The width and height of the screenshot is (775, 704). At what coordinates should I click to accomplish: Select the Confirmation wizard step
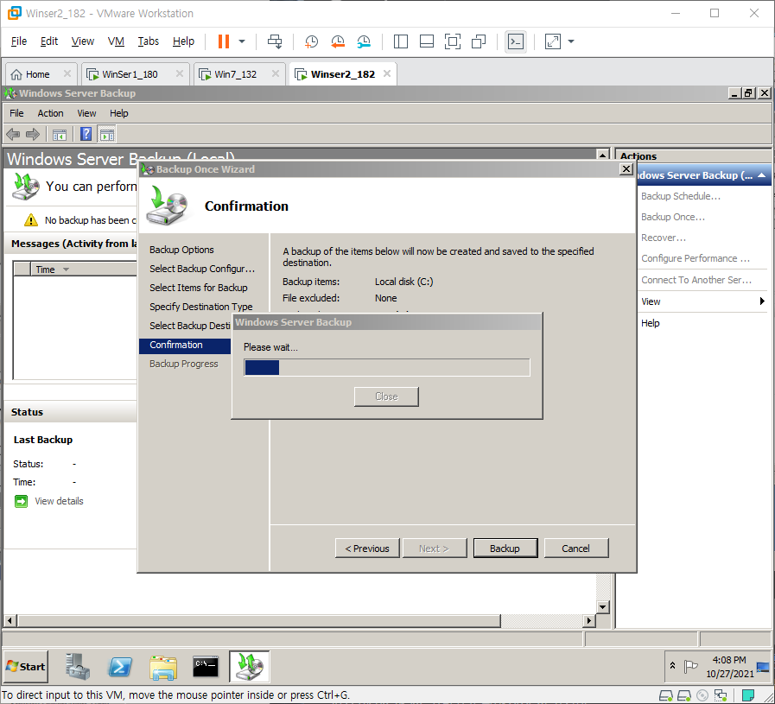[185, 346]
